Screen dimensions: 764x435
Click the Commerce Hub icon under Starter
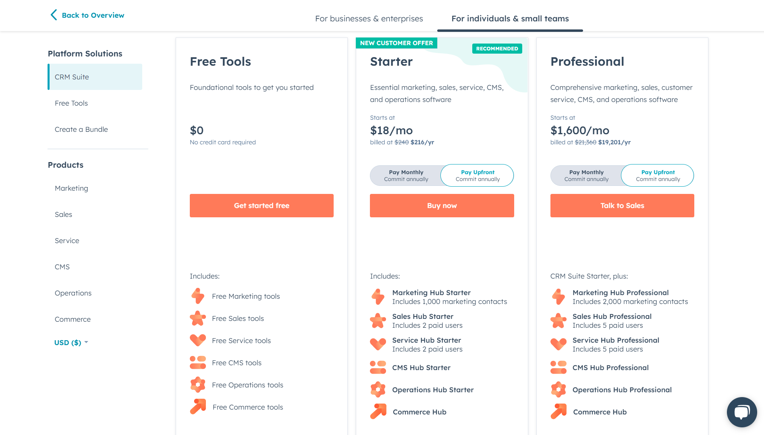coord(378,411)
